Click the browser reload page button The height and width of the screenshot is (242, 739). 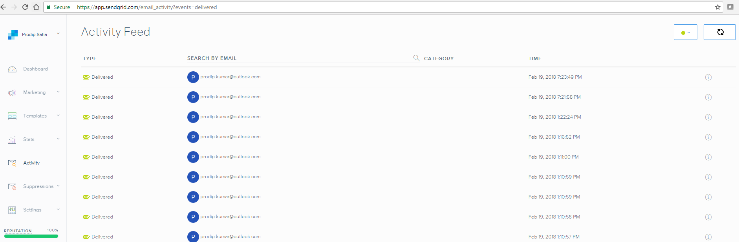[25, 7]
